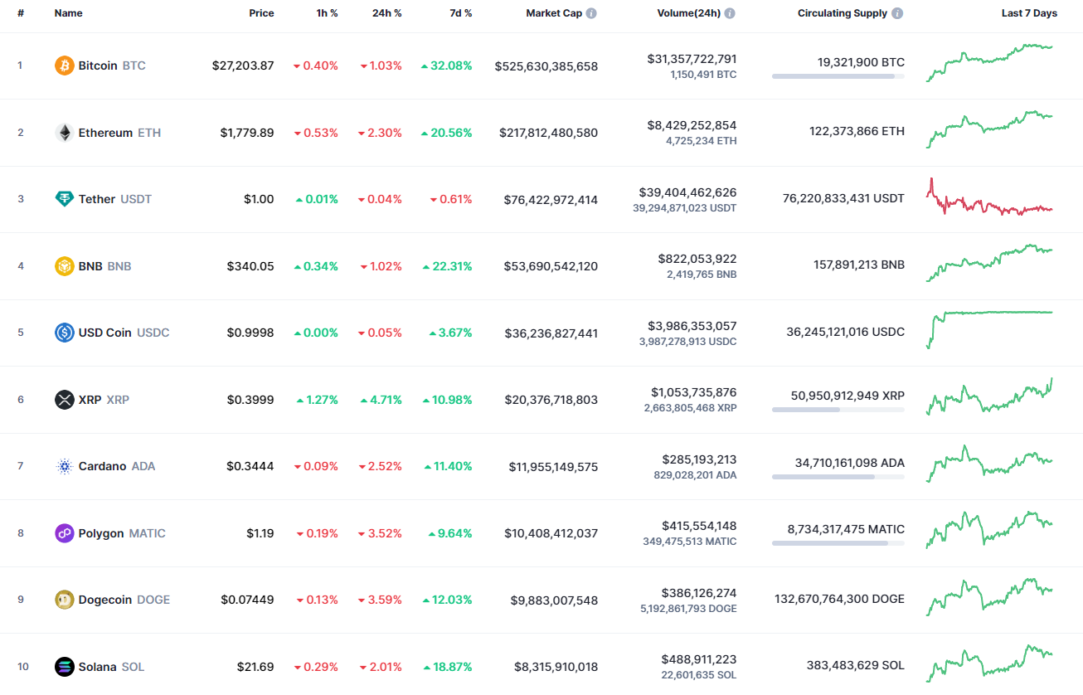
Task: Open the BNB coin page link
Action: [93, 266]
